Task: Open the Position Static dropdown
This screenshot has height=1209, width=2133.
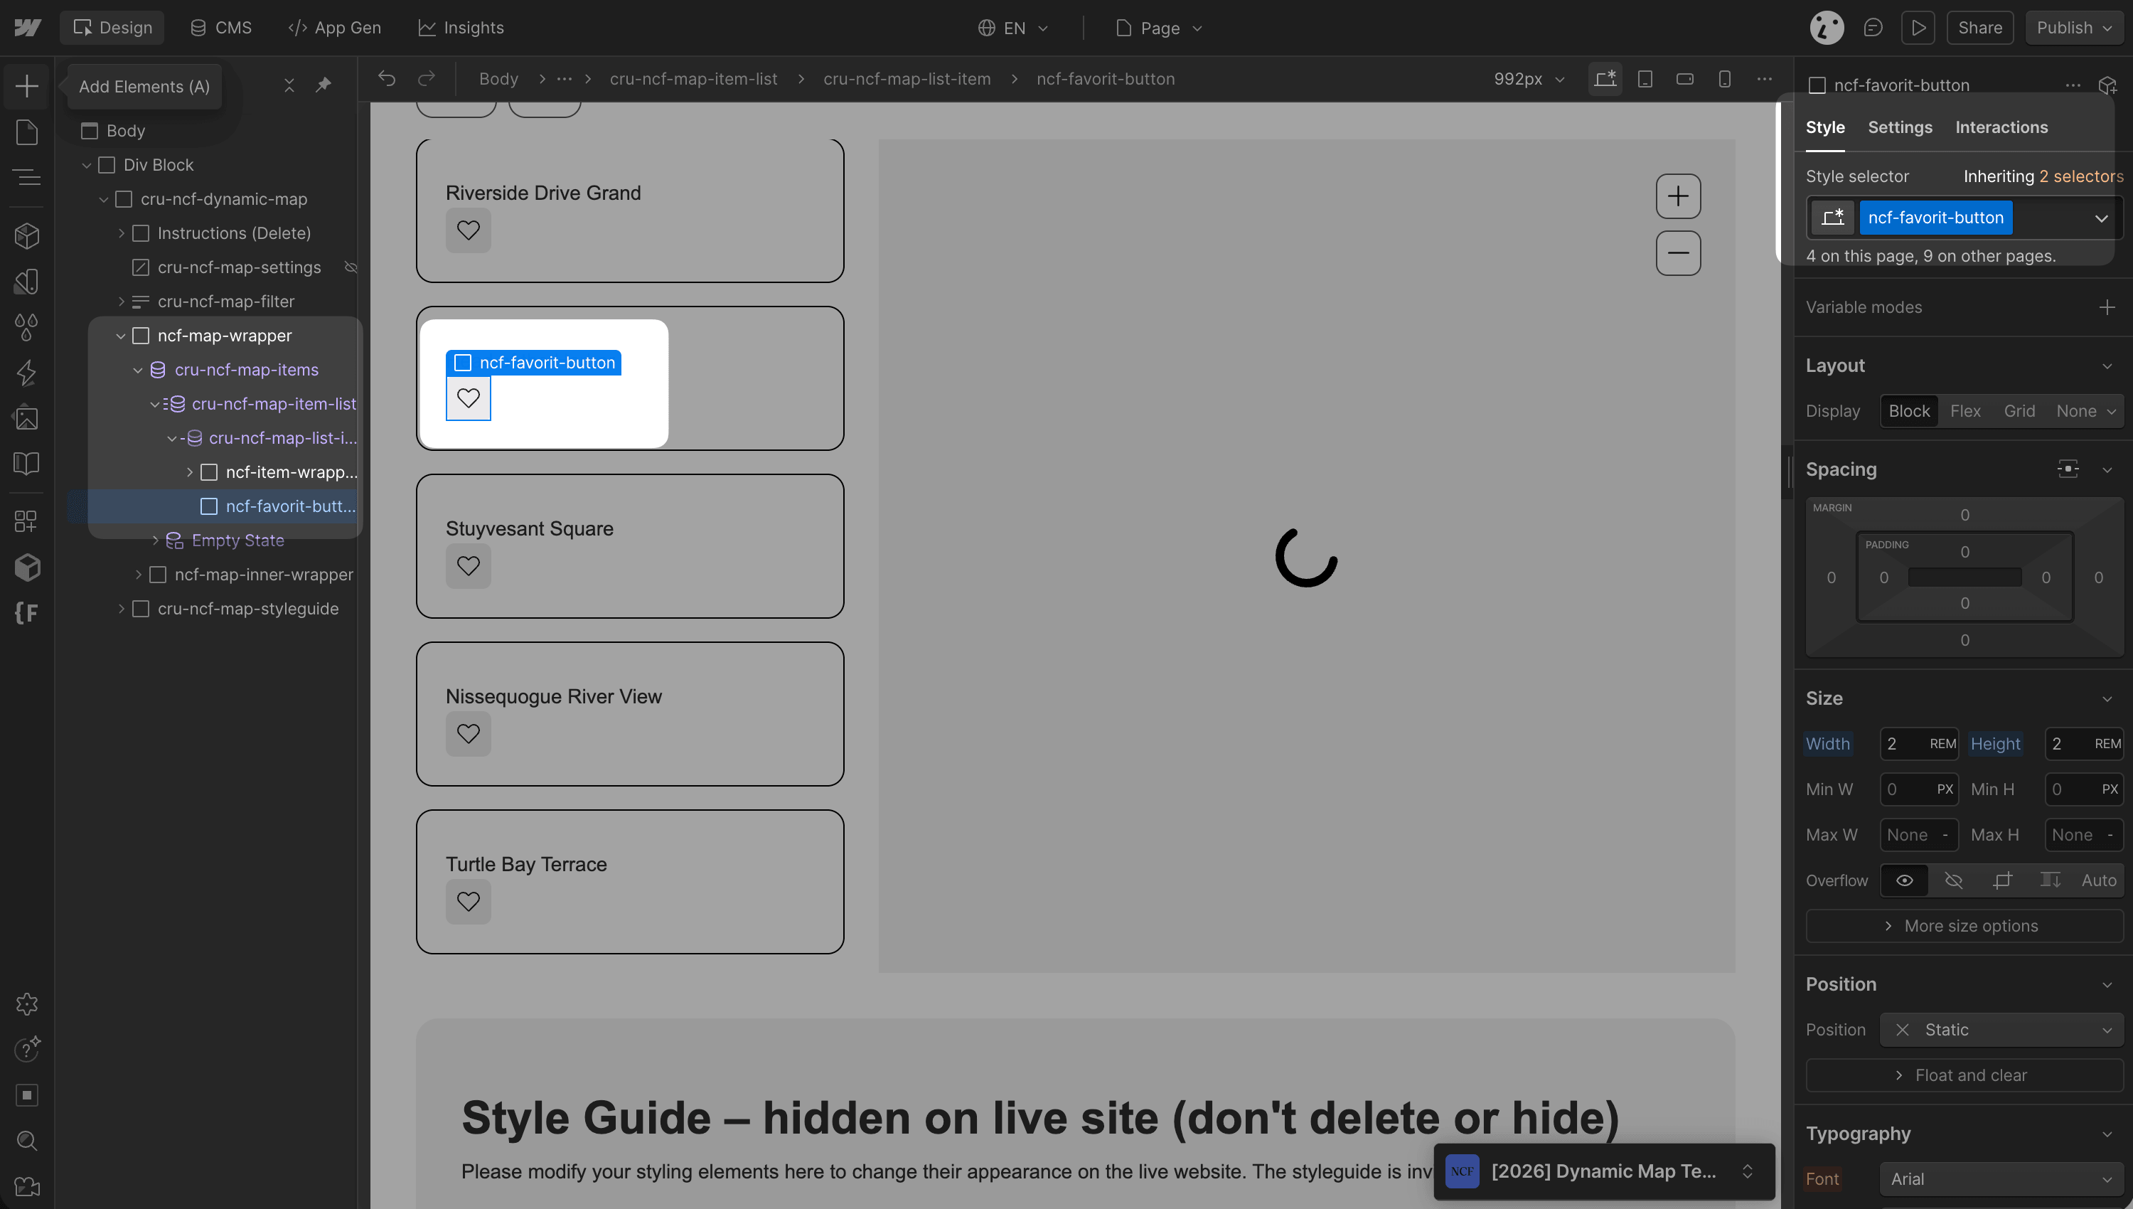Action: (x=2001, y=1030)
